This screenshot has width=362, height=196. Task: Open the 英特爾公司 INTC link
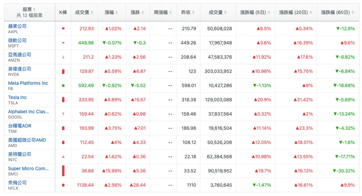tap(20, 154)
